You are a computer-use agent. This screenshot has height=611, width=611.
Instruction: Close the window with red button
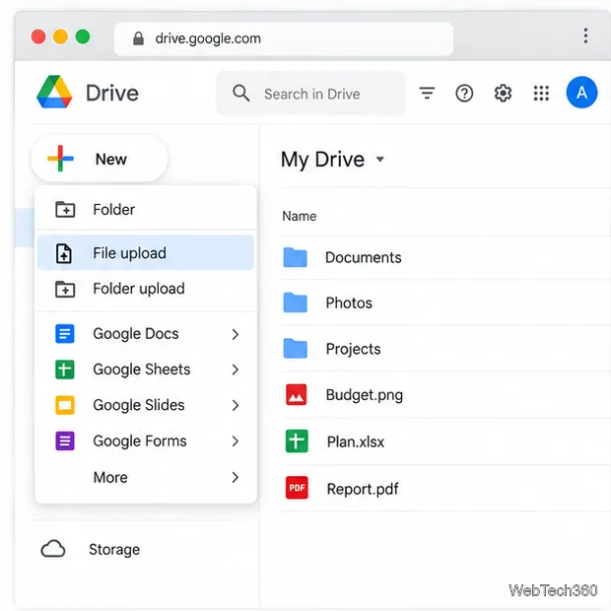coord(38,37)
